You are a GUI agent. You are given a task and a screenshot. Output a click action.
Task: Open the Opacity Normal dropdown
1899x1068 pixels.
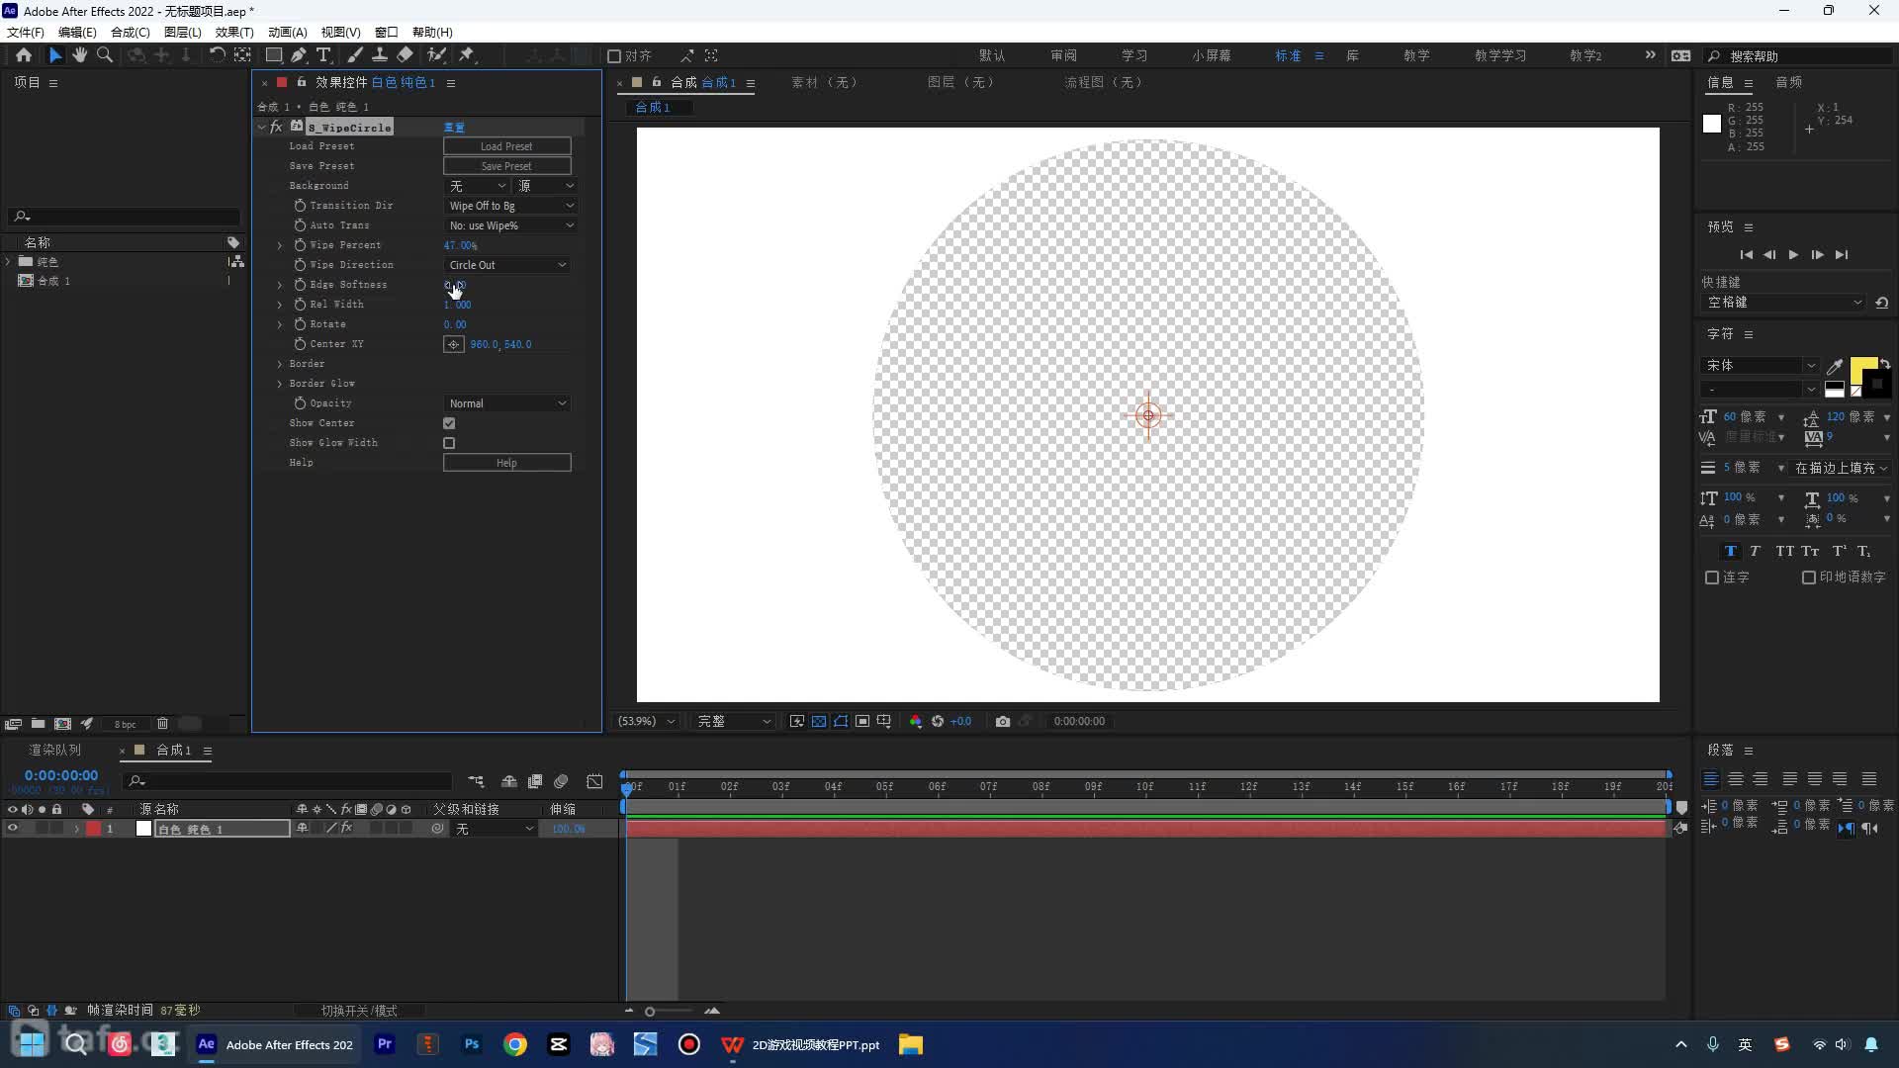507,403
